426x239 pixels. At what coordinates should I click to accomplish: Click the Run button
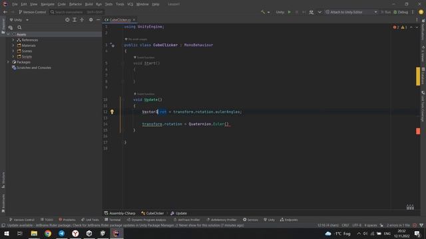click(x=386, y=12)
